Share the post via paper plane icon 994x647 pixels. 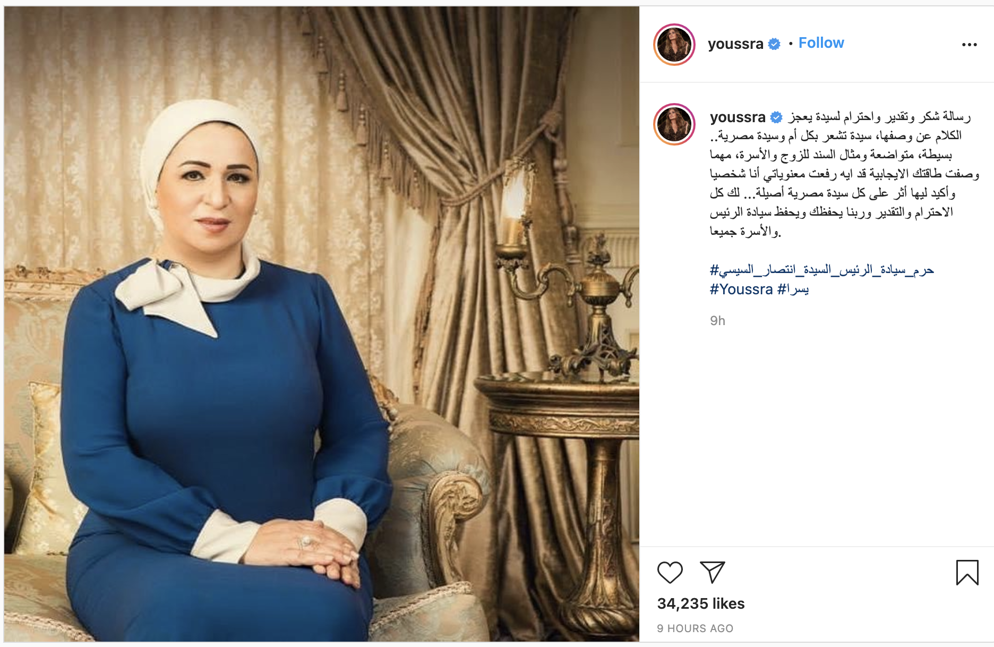712,572
